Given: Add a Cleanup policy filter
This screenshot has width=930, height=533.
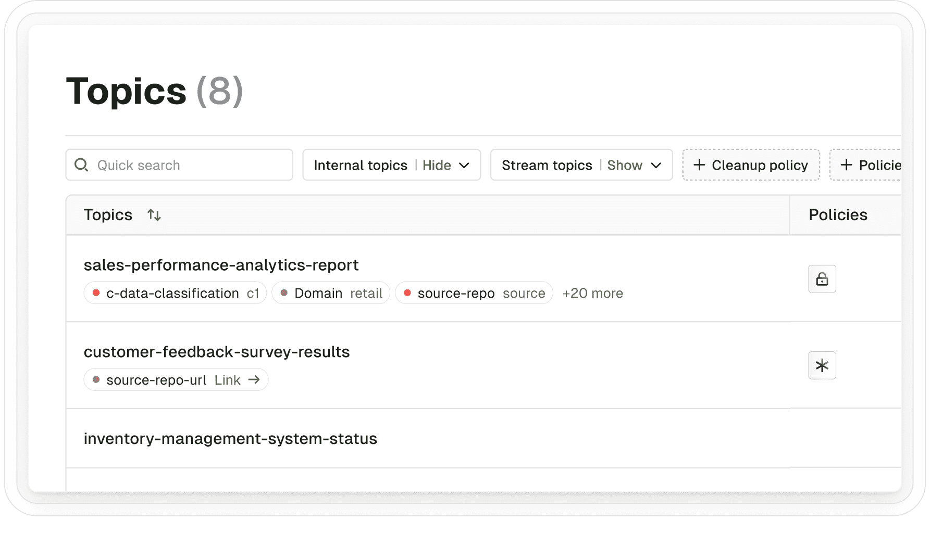Looking at the screenshot, I should 751,165.
